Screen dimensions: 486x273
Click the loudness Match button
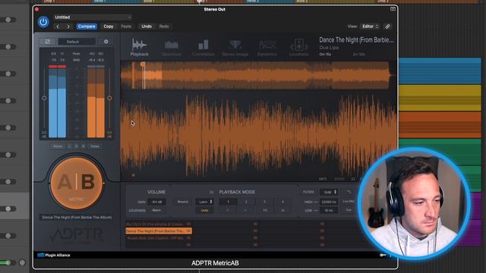[156, 210]
